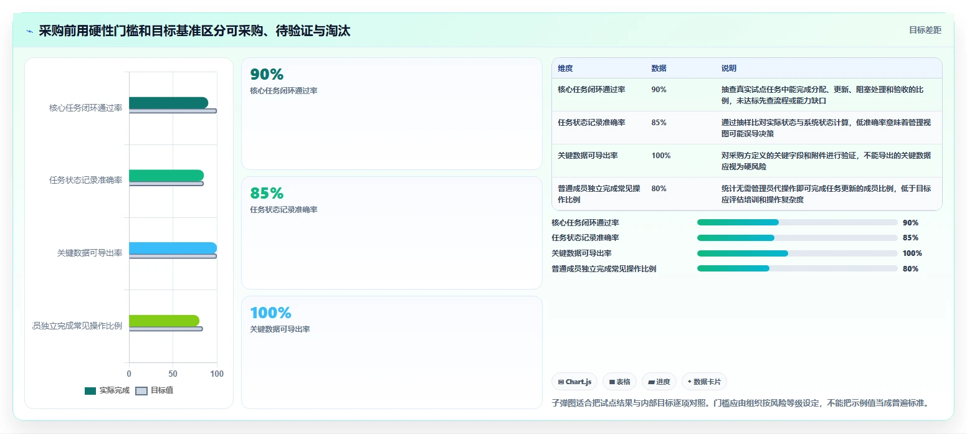Click the 核心任务闭环通过率 progress label
967x434 pixels.
pos(585,222)
